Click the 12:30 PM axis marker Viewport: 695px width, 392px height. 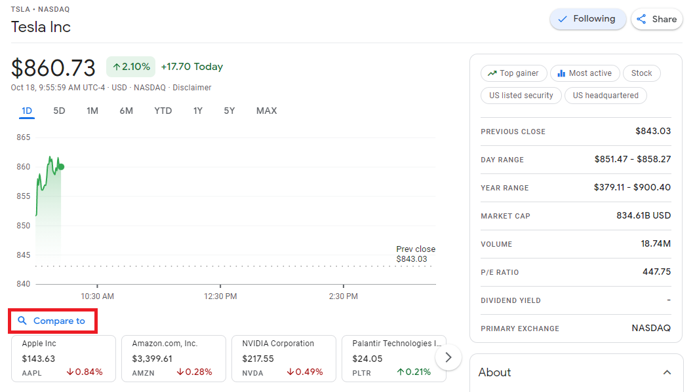coord(220,296)
